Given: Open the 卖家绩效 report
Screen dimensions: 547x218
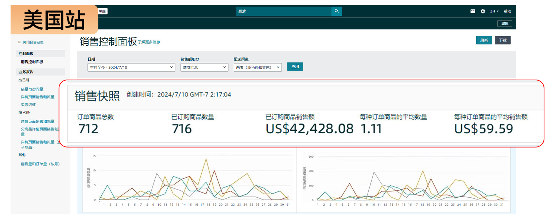Looking at the screenshot, I should (29, 105).
